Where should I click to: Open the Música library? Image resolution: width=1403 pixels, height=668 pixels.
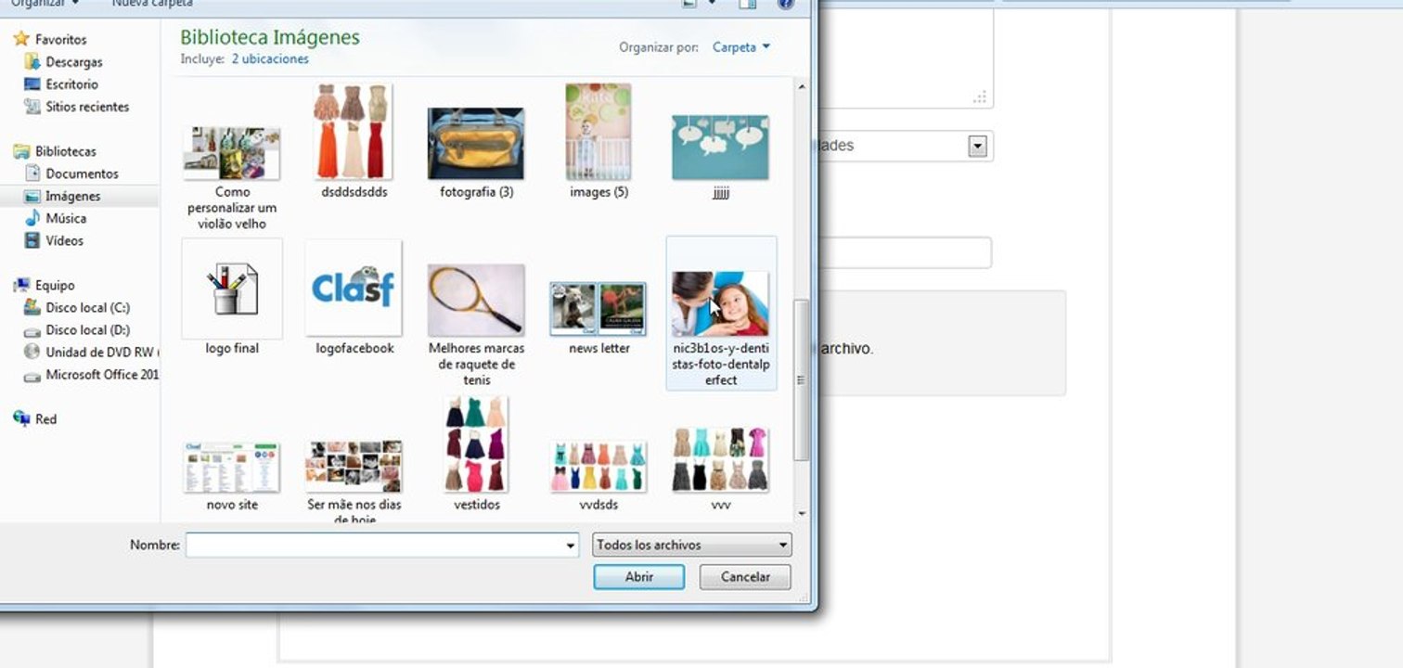tap(66, 218)
